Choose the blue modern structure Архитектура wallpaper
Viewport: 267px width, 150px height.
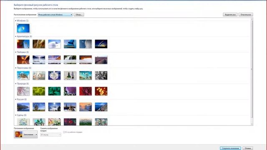point(70,44)
